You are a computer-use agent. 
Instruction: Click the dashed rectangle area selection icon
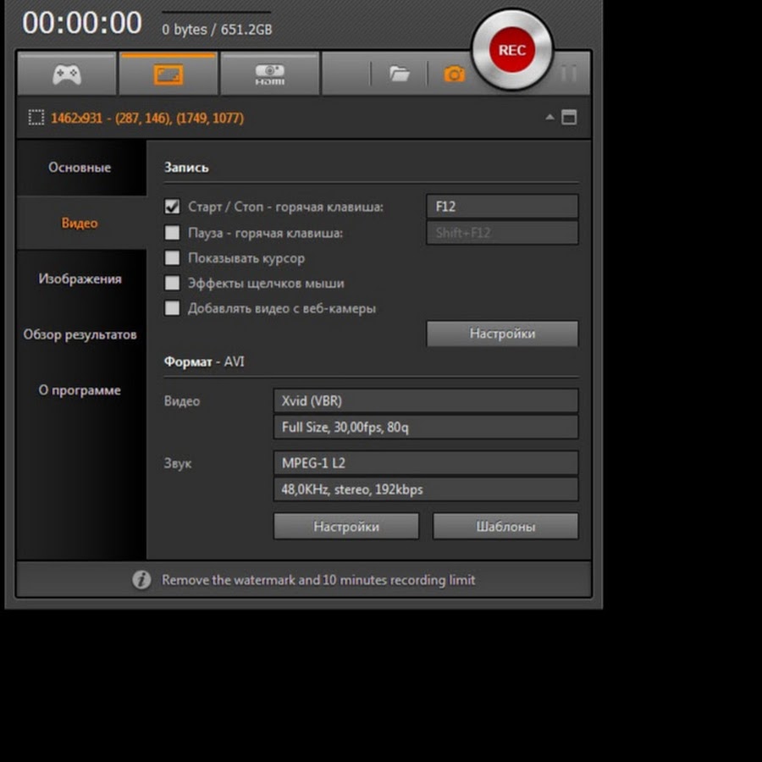tap(36, 118)
